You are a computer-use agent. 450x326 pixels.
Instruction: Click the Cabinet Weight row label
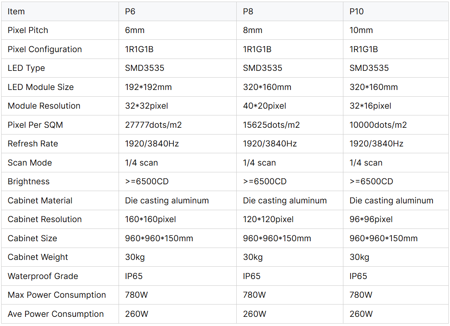pyautogui.click(x=38, y=257)
